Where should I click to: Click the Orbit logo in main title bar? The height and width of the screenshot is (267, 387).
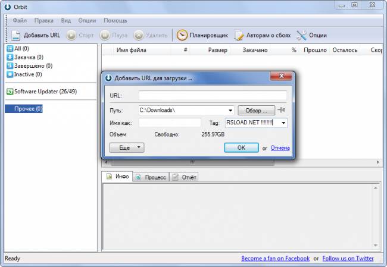point(8,7)
